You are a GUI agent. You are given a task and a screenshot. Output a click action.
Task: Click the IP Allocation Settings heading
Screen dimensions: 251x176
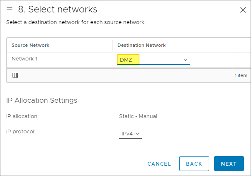41,100
